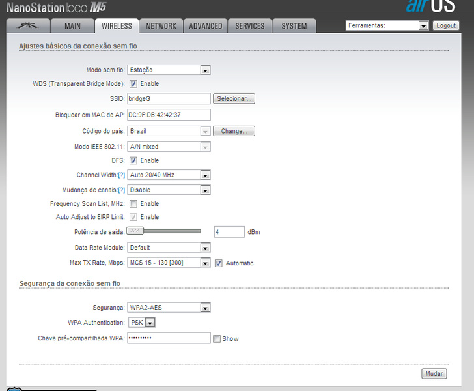Check the Show password checkbox
Screen dimensions: 474x391
[x=217, y=339]
